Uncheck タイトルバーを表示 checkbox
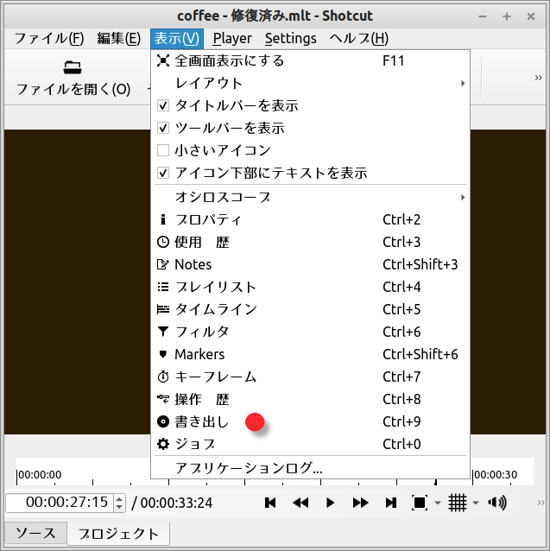Image resolution: width=550 pixels, height=551 pixels. point(163,105)
